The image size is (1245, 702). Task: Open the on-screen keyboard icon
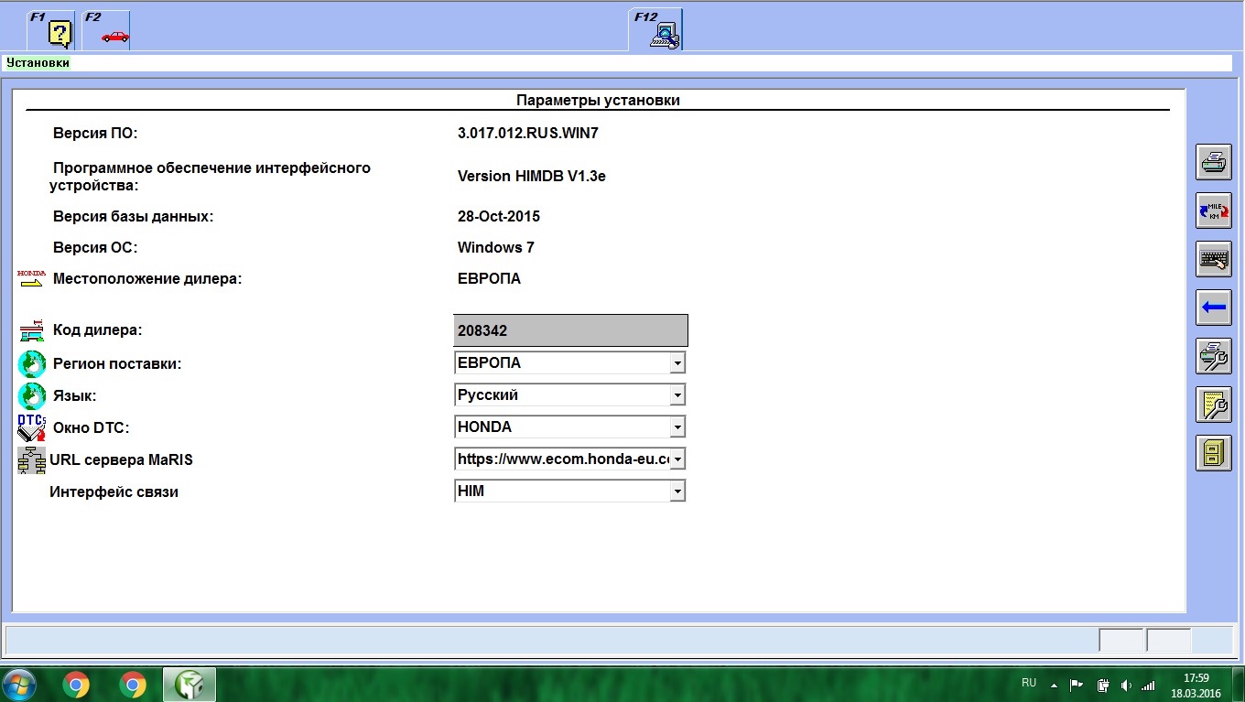tap(1214, 259)
